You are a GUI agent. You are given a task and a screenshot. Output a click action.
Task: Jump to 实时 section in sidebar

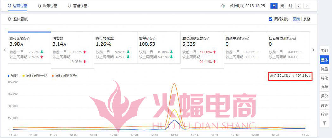pyautogui.click(x=324, y=51)
